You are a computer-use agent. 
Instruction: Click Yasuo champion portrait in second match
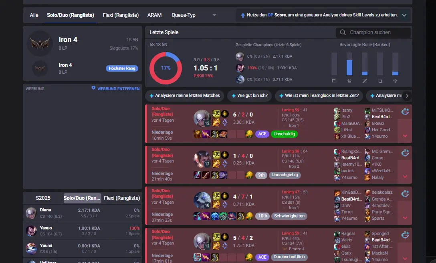202,159
